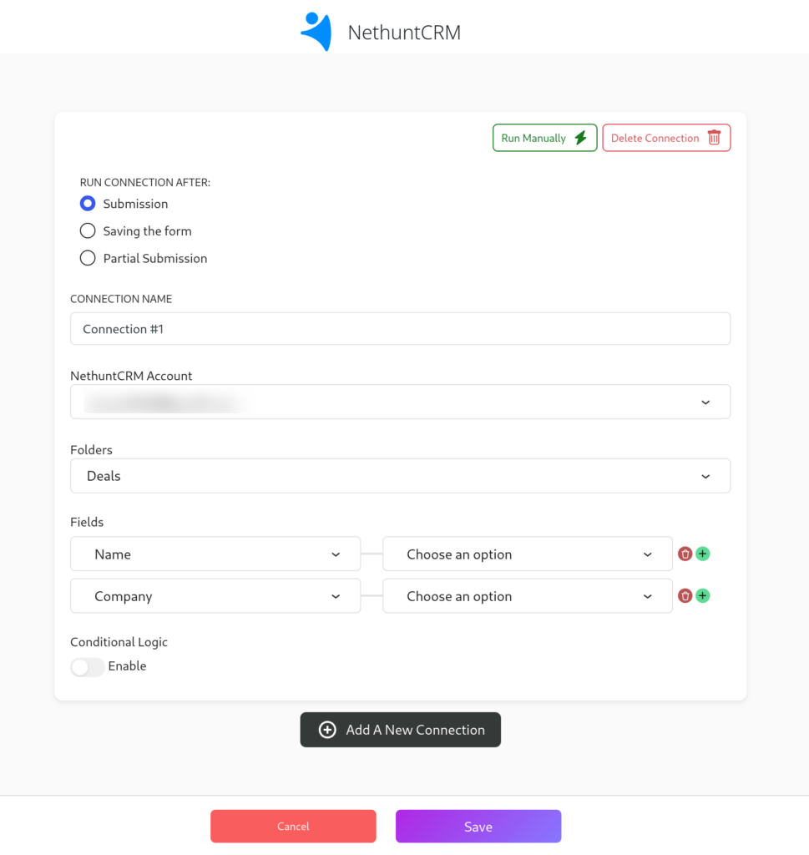Cancel the connection changes

coord(293,826)
